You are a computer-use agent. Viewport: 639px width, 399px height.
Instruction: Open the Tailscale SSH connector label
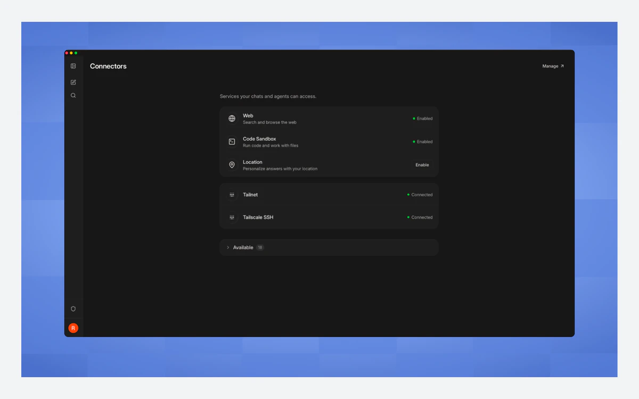click(258, 218)
